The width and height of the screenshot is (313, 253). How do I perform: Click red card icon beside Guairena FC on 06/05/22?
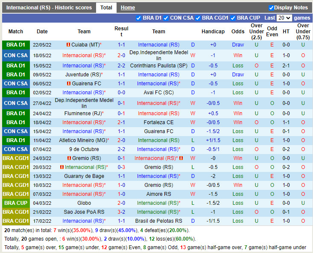tap(68, 84)
